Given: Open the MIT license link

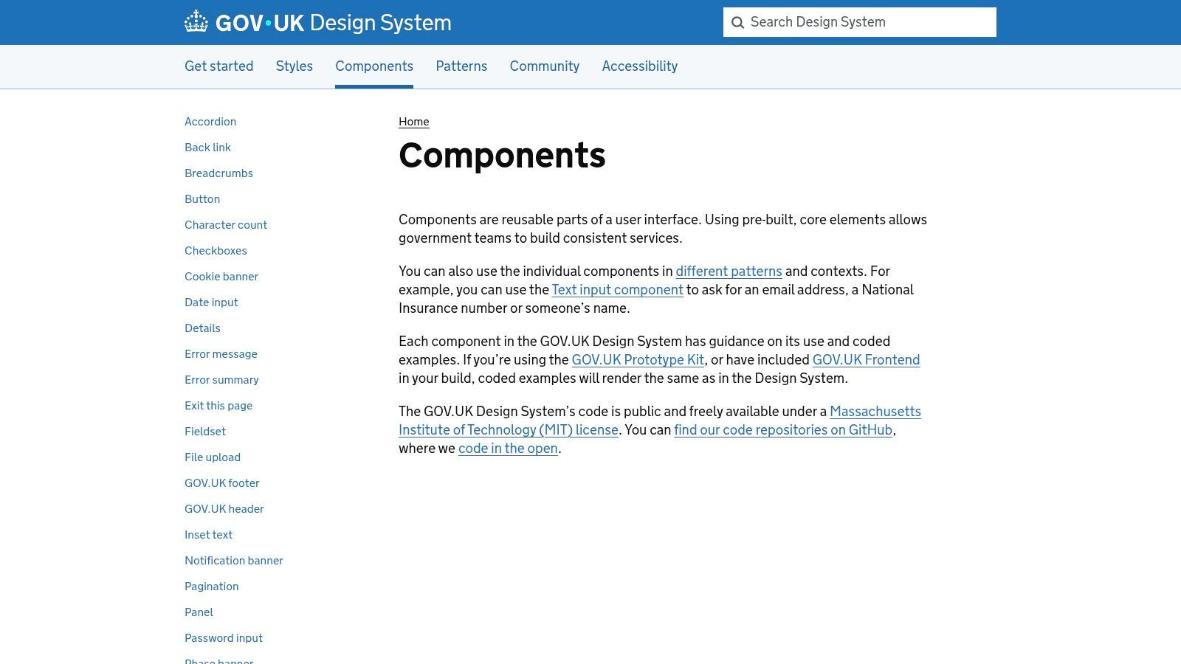Looking at the screenshot, I should click(x=509, y=430).
